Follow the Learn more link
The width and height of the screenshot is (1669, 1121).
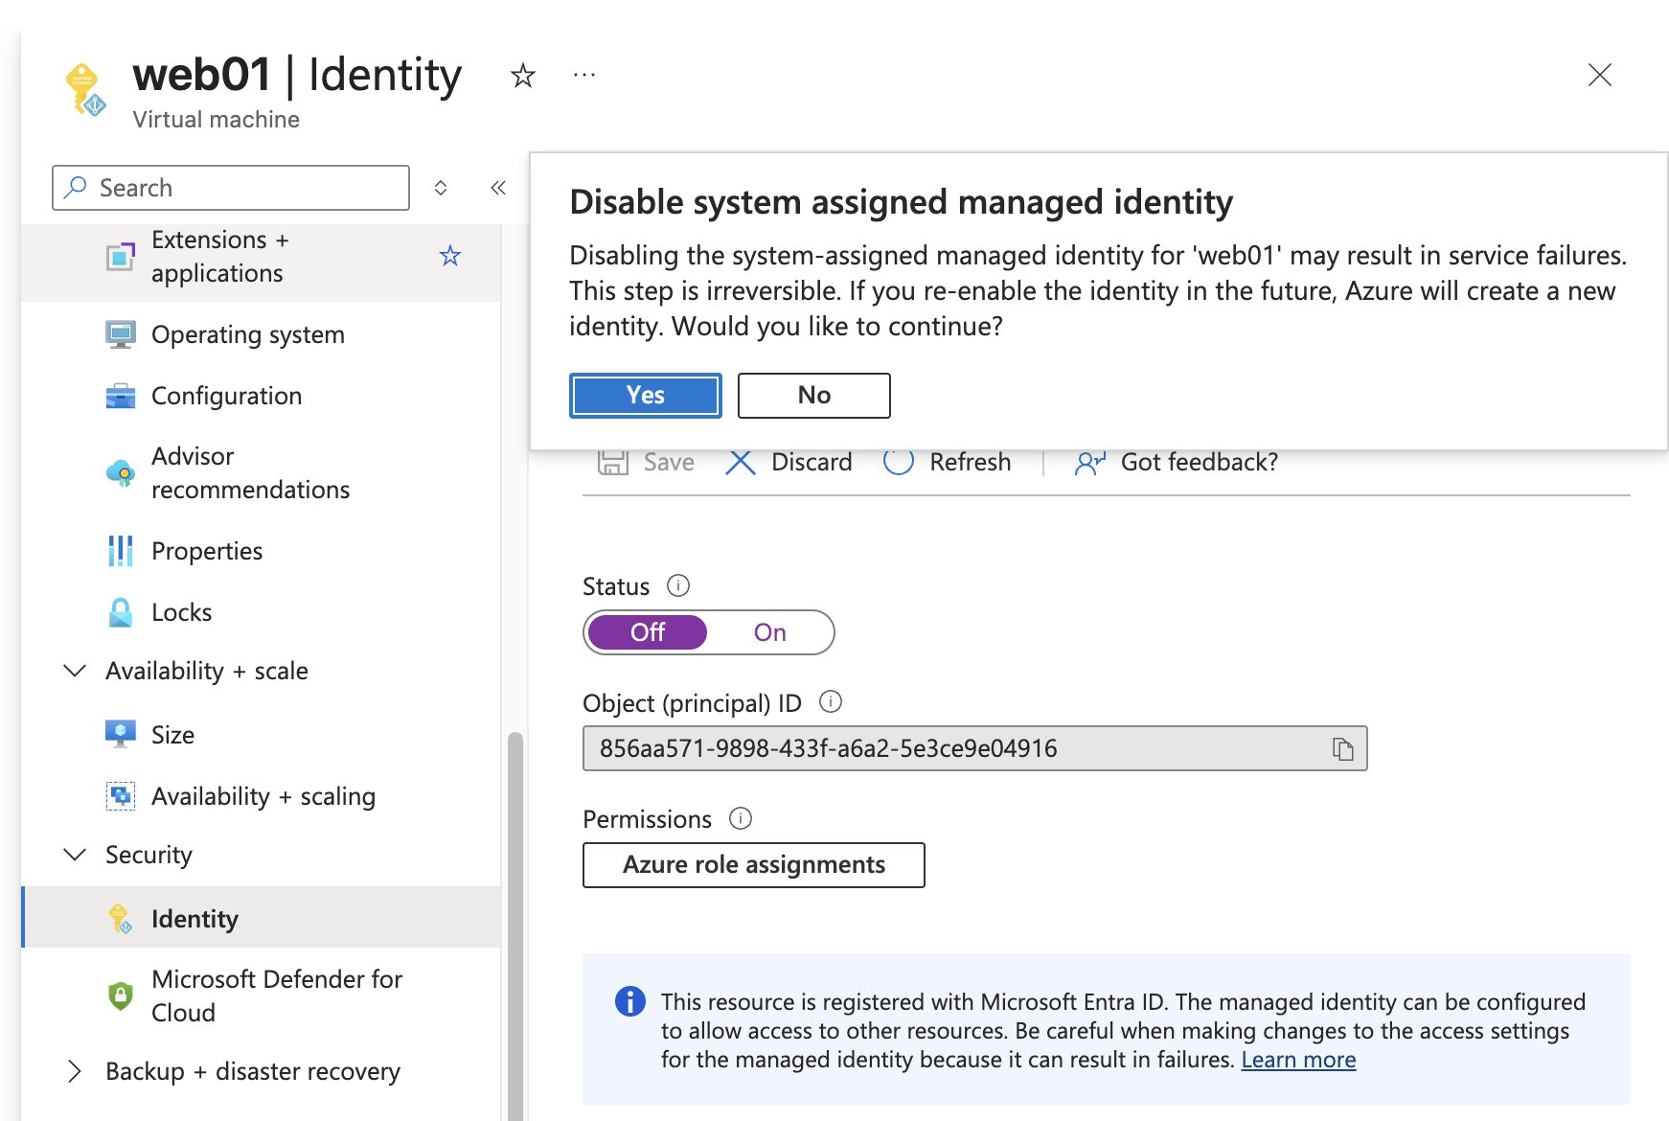pos(1298,1060)
